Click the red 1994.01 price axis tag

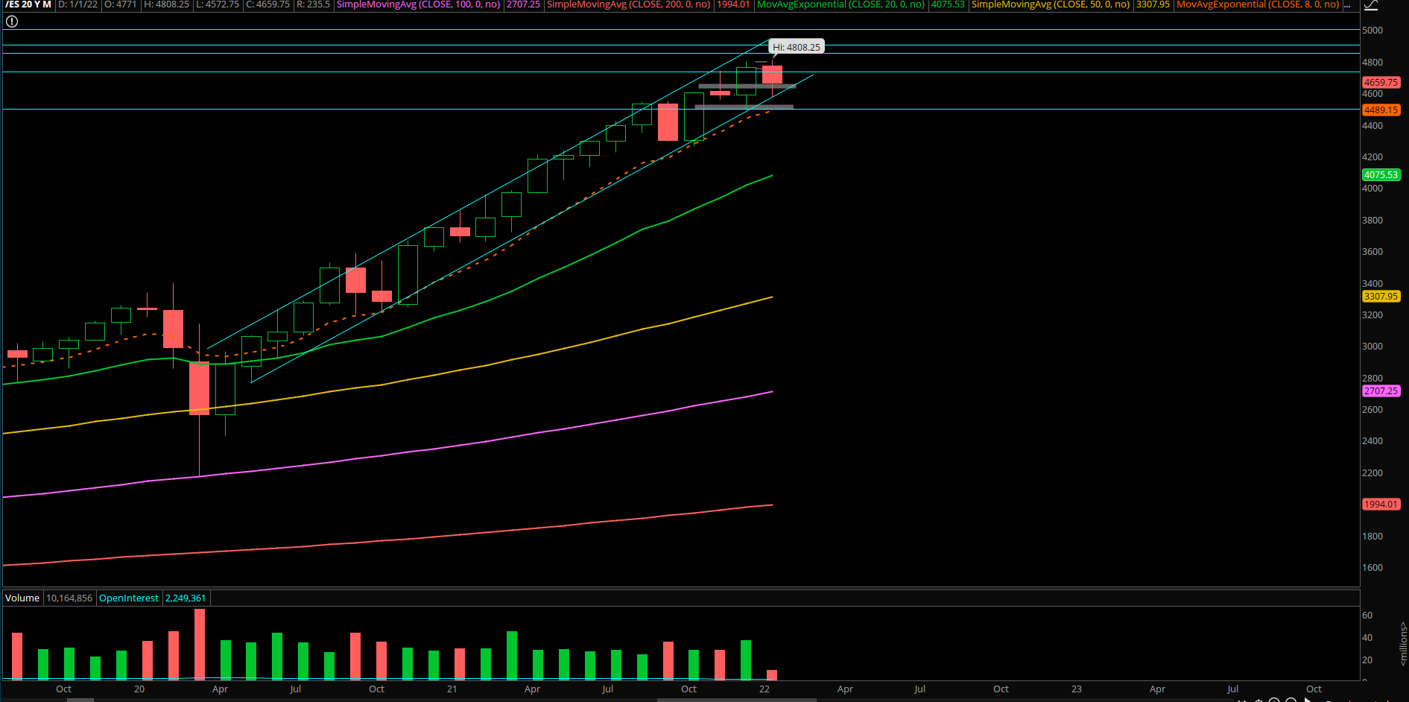click(x=1381, y=505)
